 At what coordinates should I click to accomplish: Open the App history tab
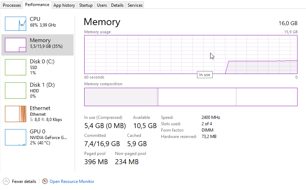pos(64,5)
